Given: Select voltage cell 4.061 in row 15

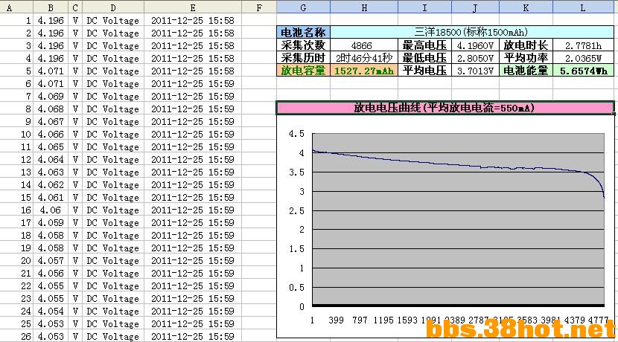Looking at the screenshot, I should [x=51, y=197].
